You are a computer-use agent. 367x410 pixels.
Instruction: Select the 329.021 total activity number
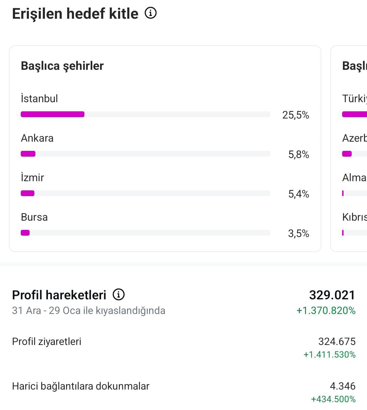(332, 295)
